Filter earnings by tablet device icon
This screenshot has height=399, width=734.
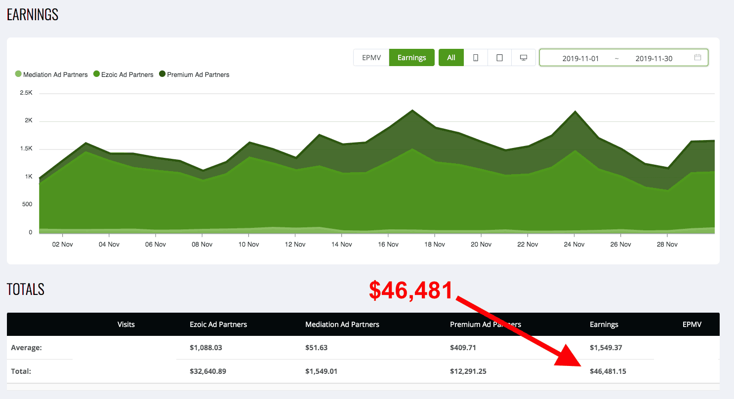[x=499, y=58]
